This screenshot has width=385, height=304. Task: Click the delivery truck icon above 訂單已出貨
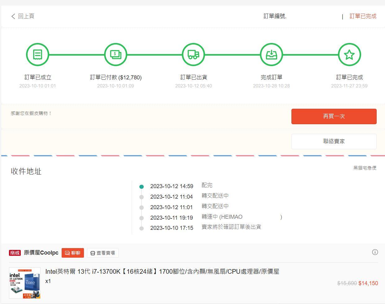pyautogui.click(x=193, y=54)
